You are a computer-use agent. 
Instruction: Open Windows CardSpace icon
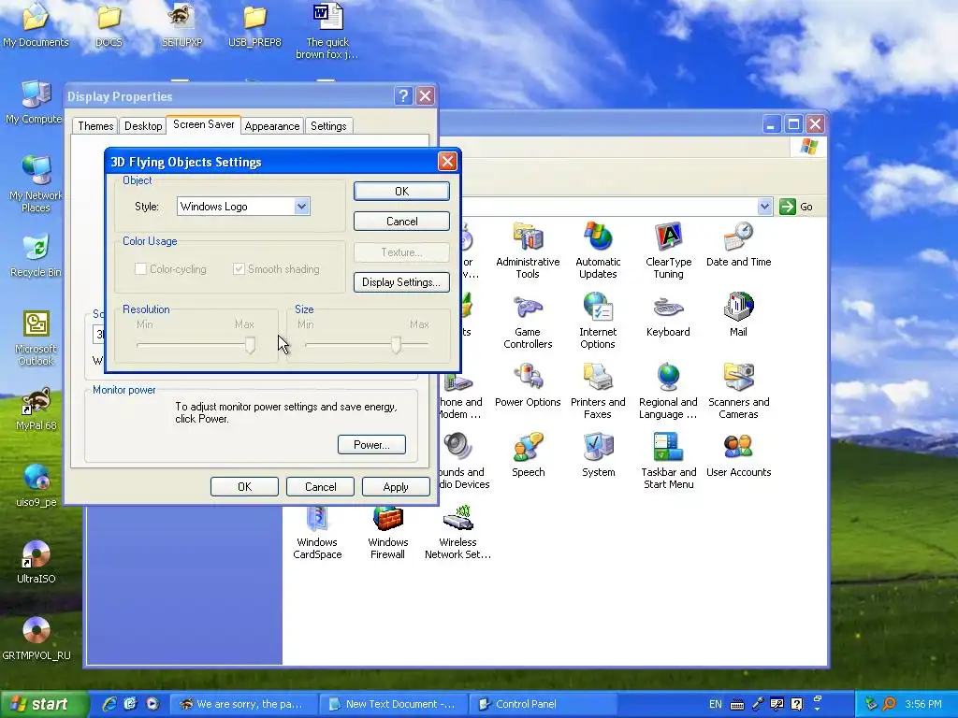tap(317, 531)
